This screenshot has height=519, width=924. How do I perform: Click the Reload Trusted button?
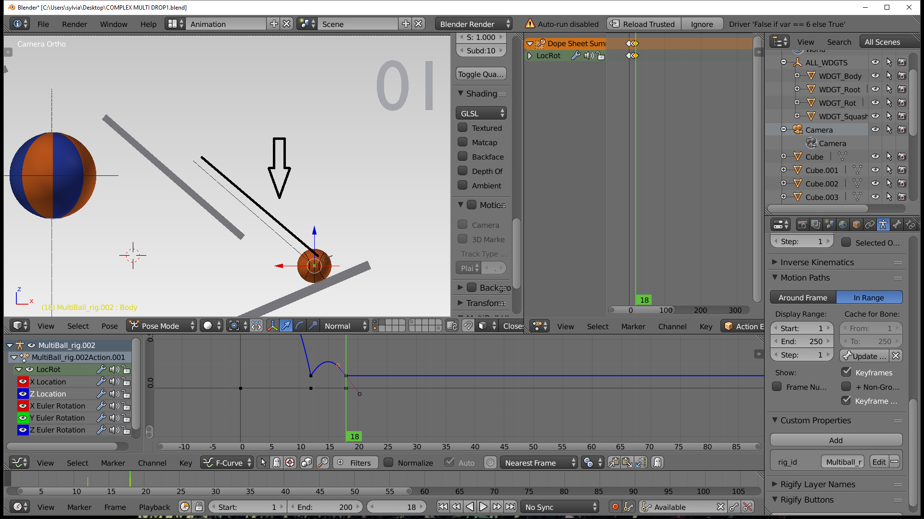tap(643, 24)
